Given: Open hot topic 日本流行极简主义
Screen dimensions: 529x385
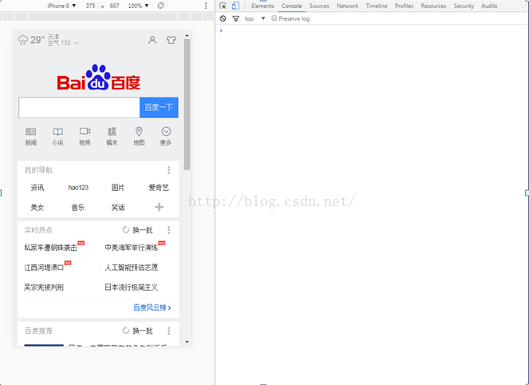Looking at the screenshot, I should click(131, 288).
